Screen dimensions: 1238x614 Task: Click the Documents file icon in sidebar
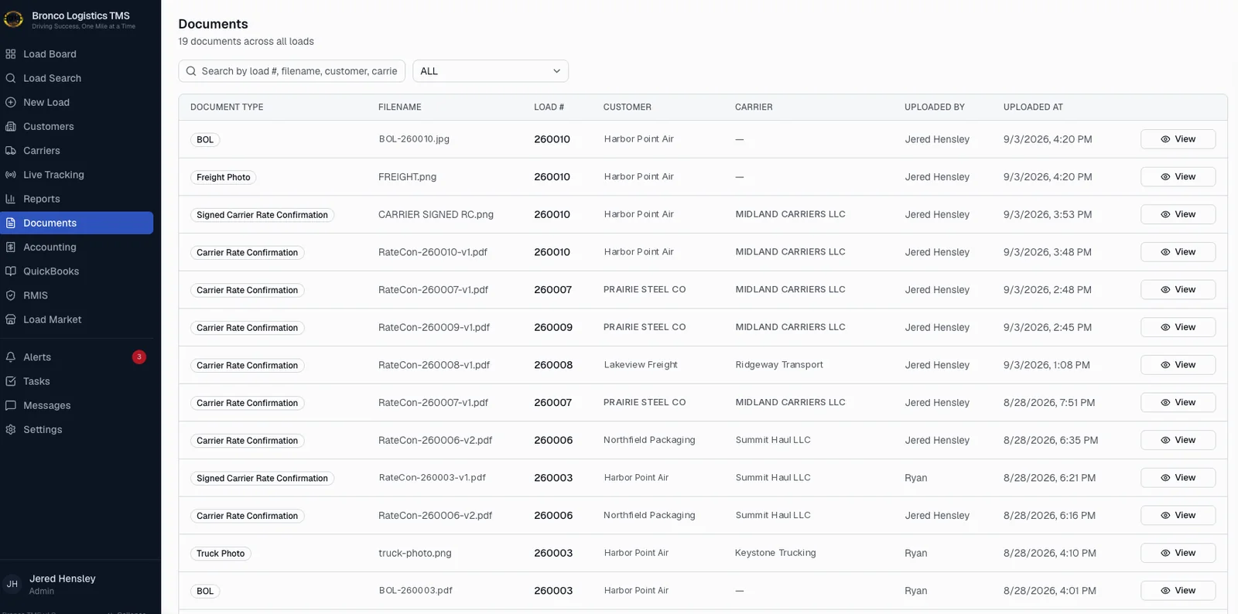tap(11, 223)
